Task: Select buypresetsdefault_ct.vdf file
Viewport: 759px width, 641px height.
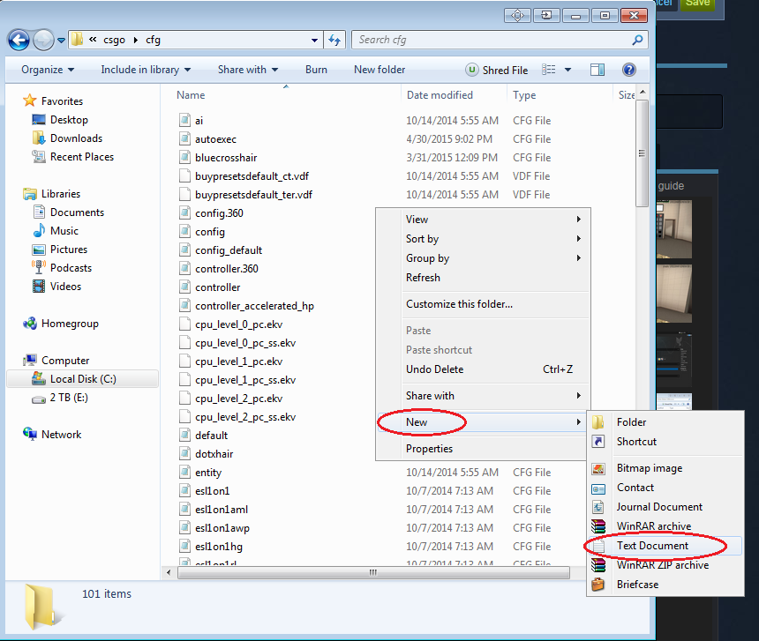Action: click(252, 176)
